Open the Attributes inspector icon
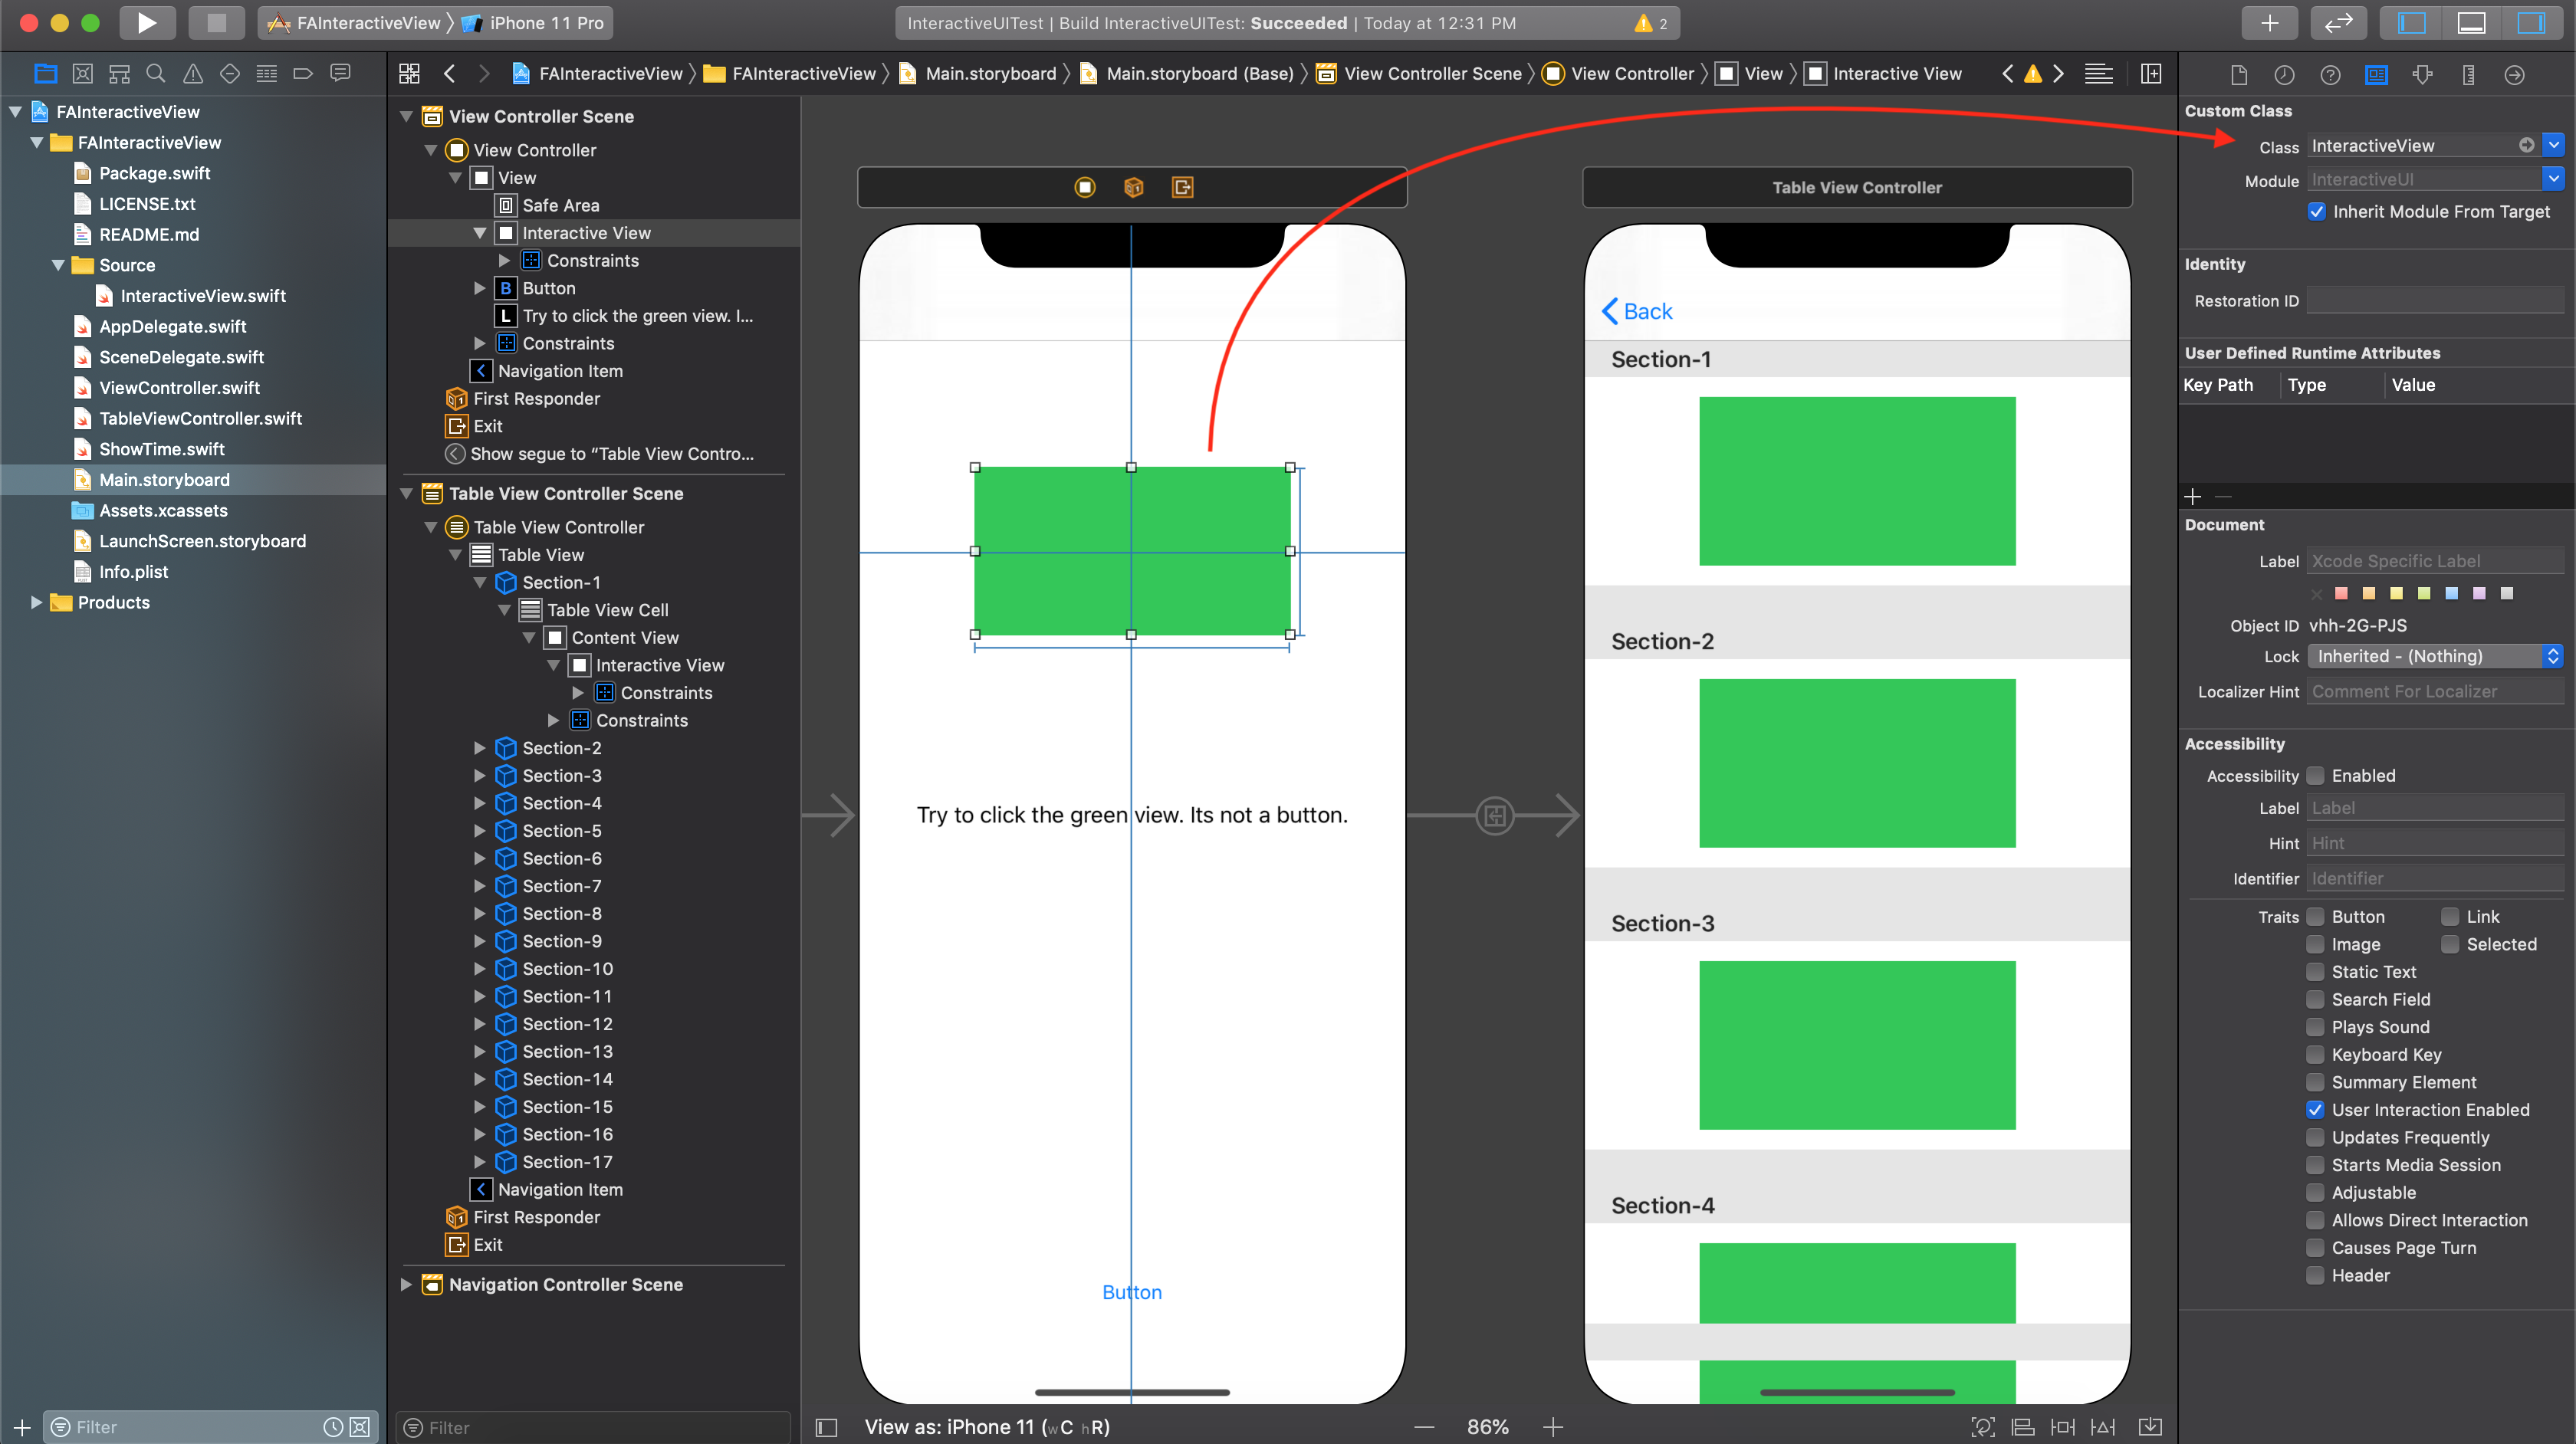This screenshot has height=1444, width=2576. (2422, 74)
